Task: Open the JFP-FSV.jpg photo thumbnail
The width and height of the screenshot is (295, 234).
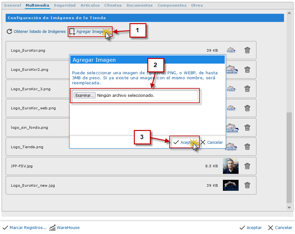Action: (231, 166)
